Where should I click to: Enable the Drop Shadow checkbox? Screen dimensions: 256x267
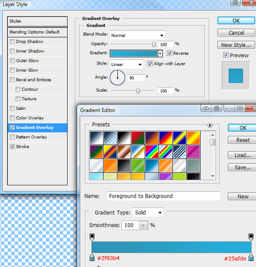coord(12,42)
